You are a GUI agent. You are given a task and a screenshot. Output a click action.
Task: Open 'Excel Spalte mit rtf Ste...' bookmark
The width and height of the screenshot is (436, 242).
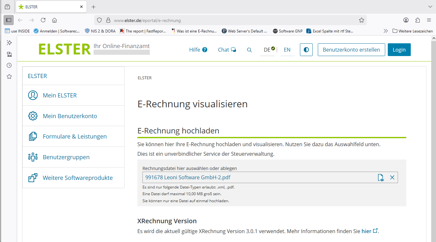[330, 31]
